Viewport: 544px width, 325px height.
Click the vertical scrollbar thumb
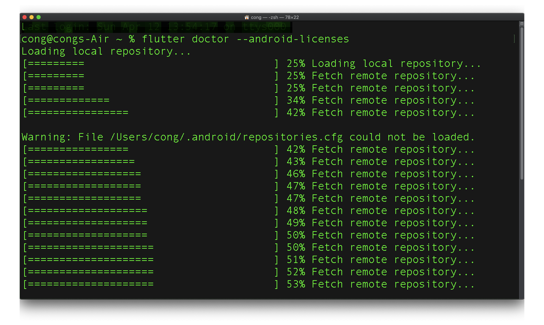522,104
